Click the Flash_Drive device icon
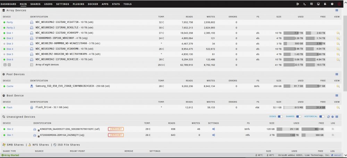 [32, 107]
